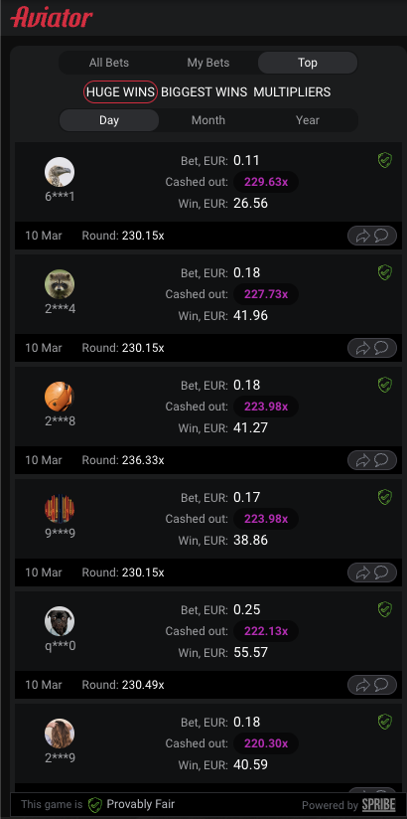Share the 2***8 win via arrow icon

[362, 461]
